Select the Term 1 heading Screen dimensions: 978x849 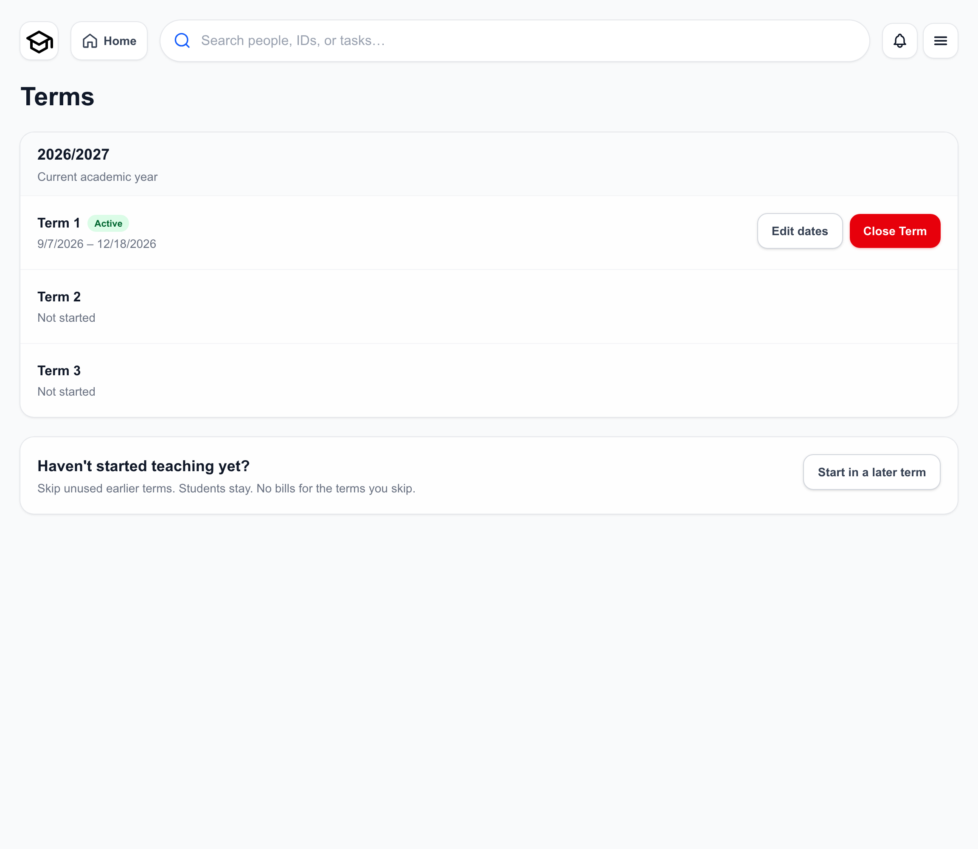click(59, 223)
